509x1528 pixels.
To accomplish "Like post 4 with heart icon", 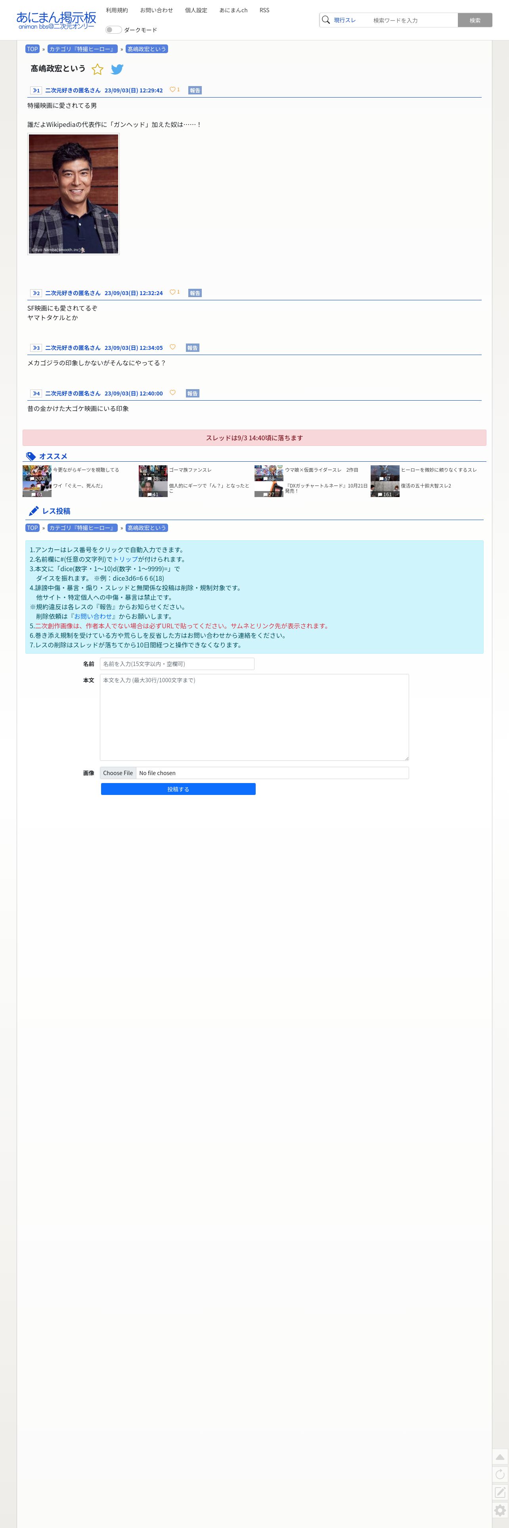I will tap(172, 393).
